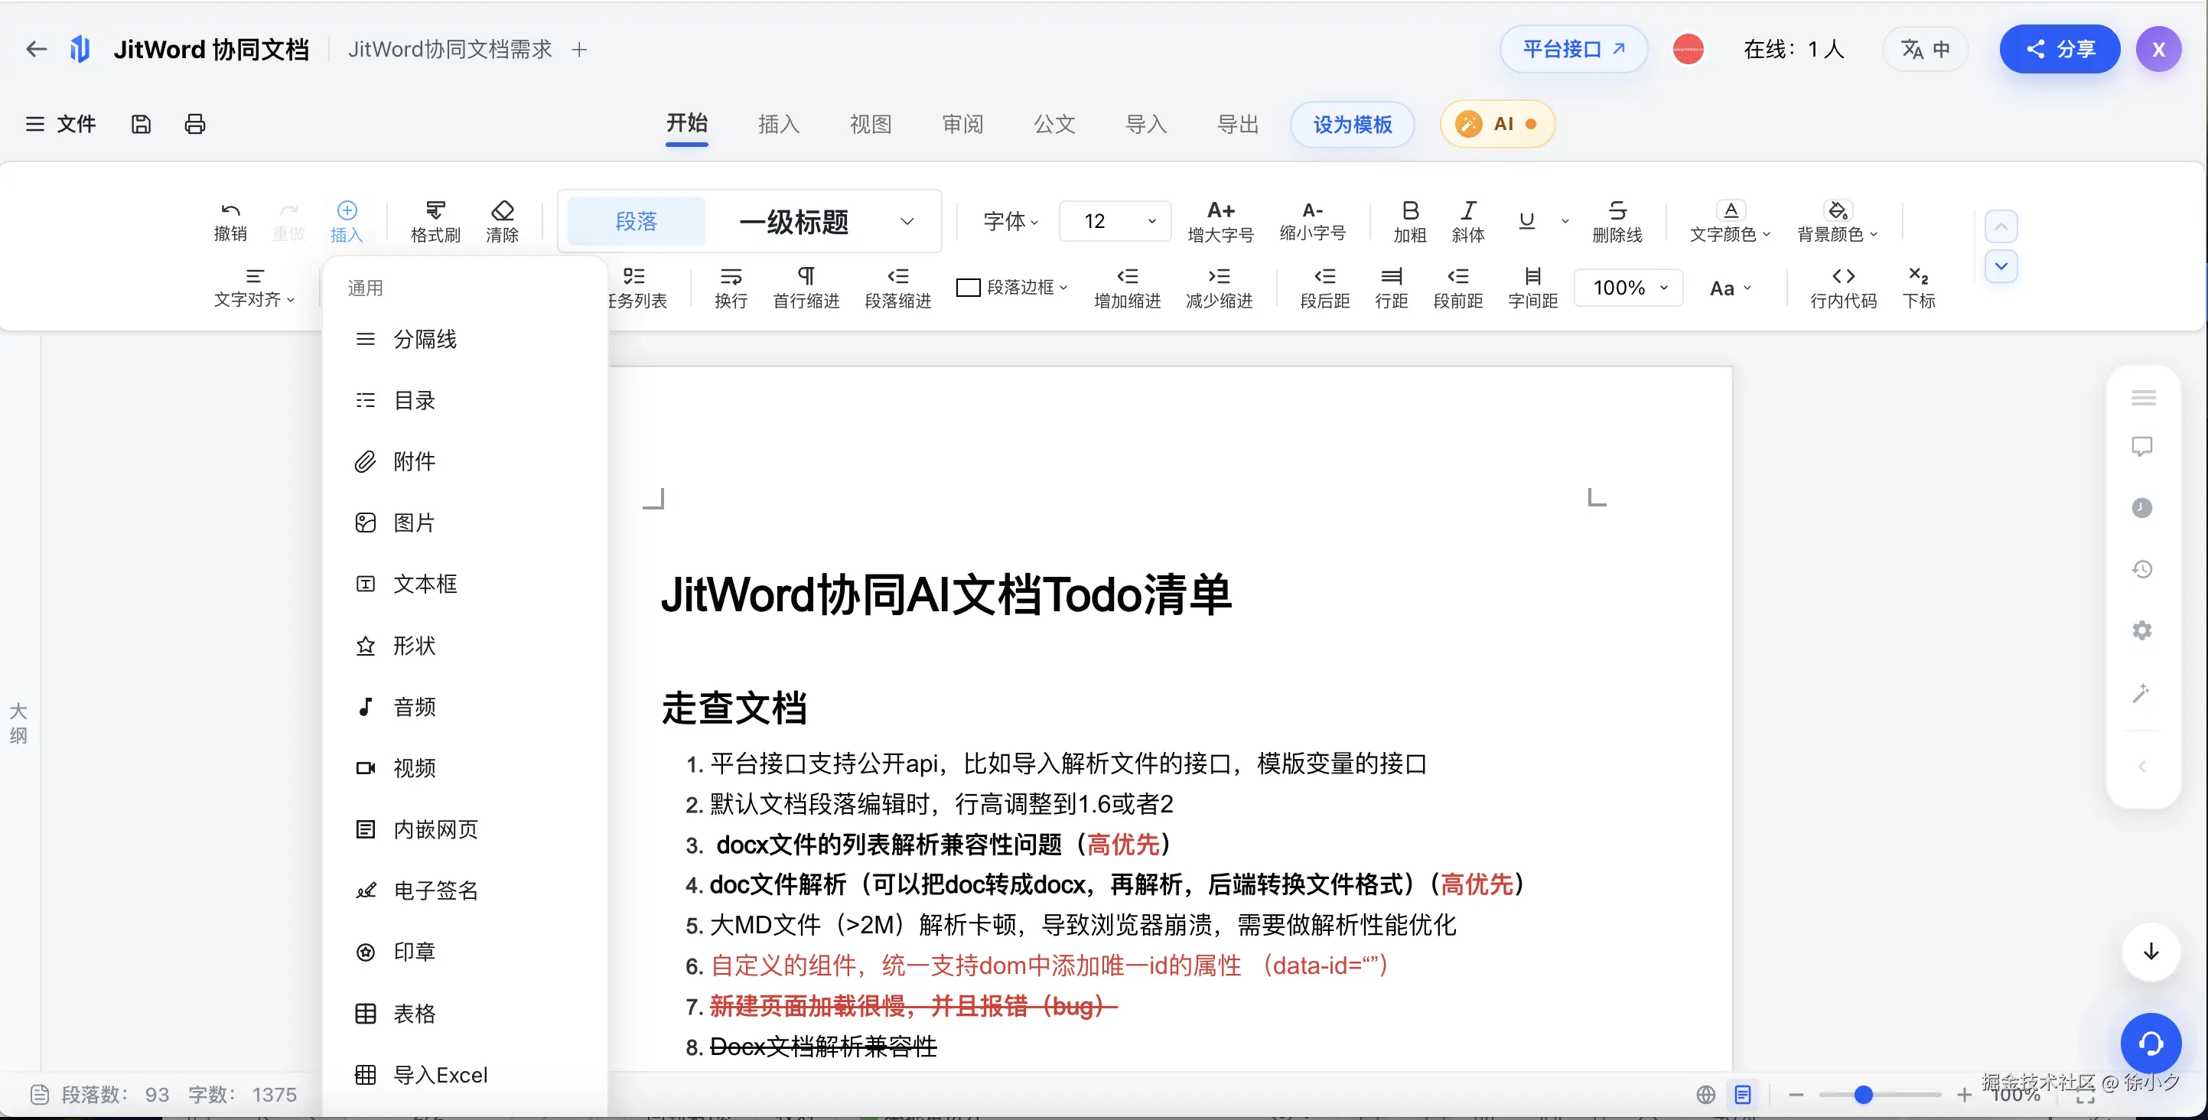
Task: Increase font size with A+
Action: tap(1220, 221)
